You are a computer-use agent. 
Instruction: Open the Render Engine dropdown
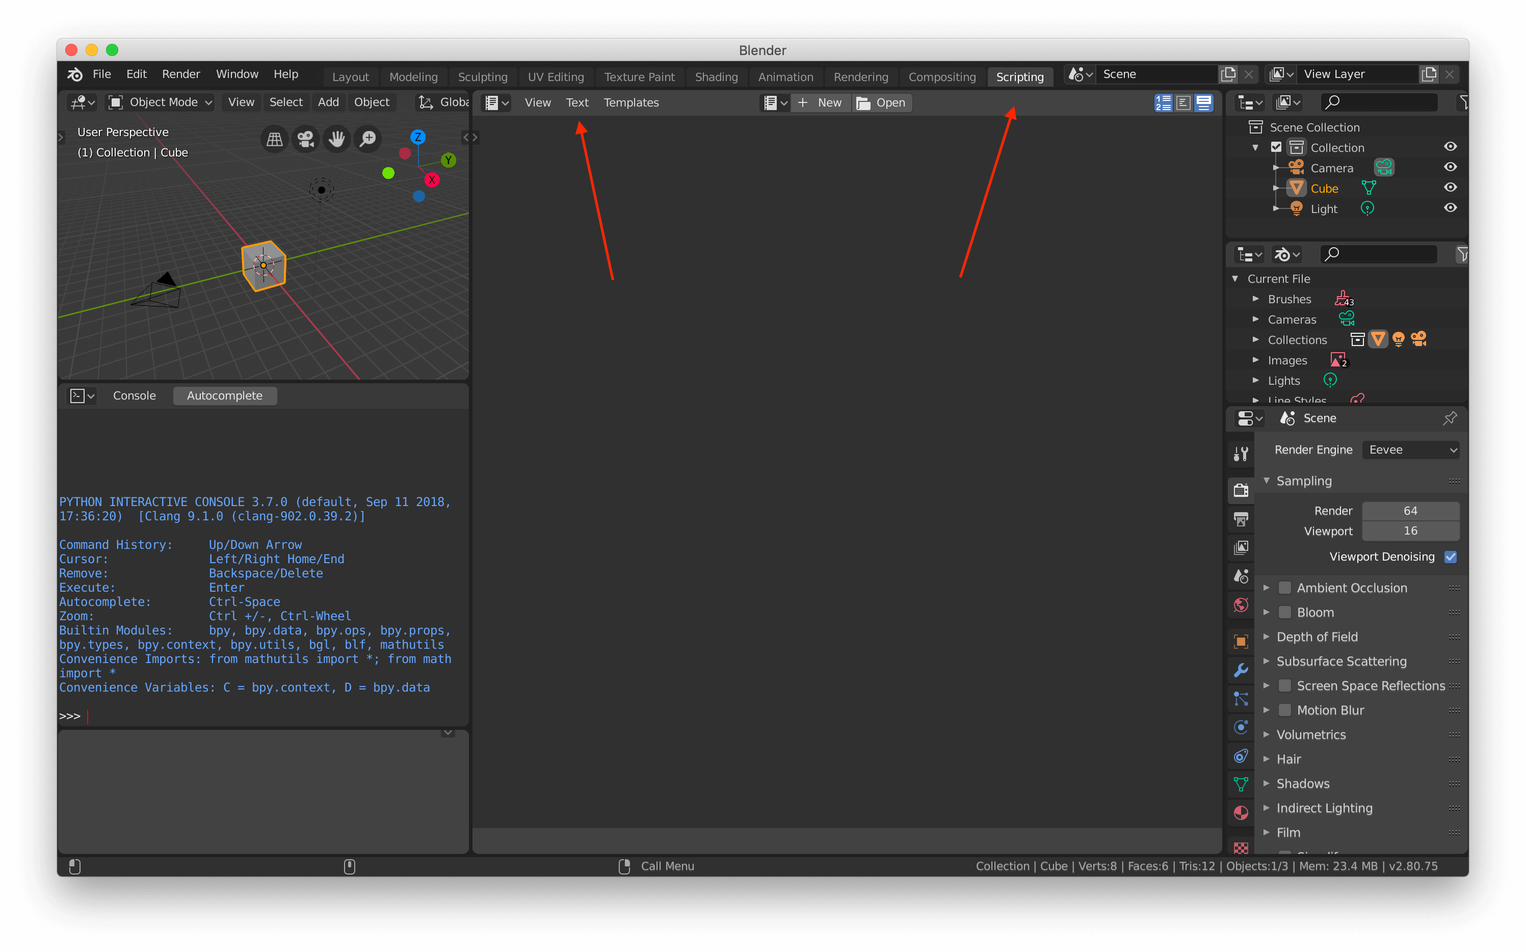pyautogui.click(x=1410, y=449)
